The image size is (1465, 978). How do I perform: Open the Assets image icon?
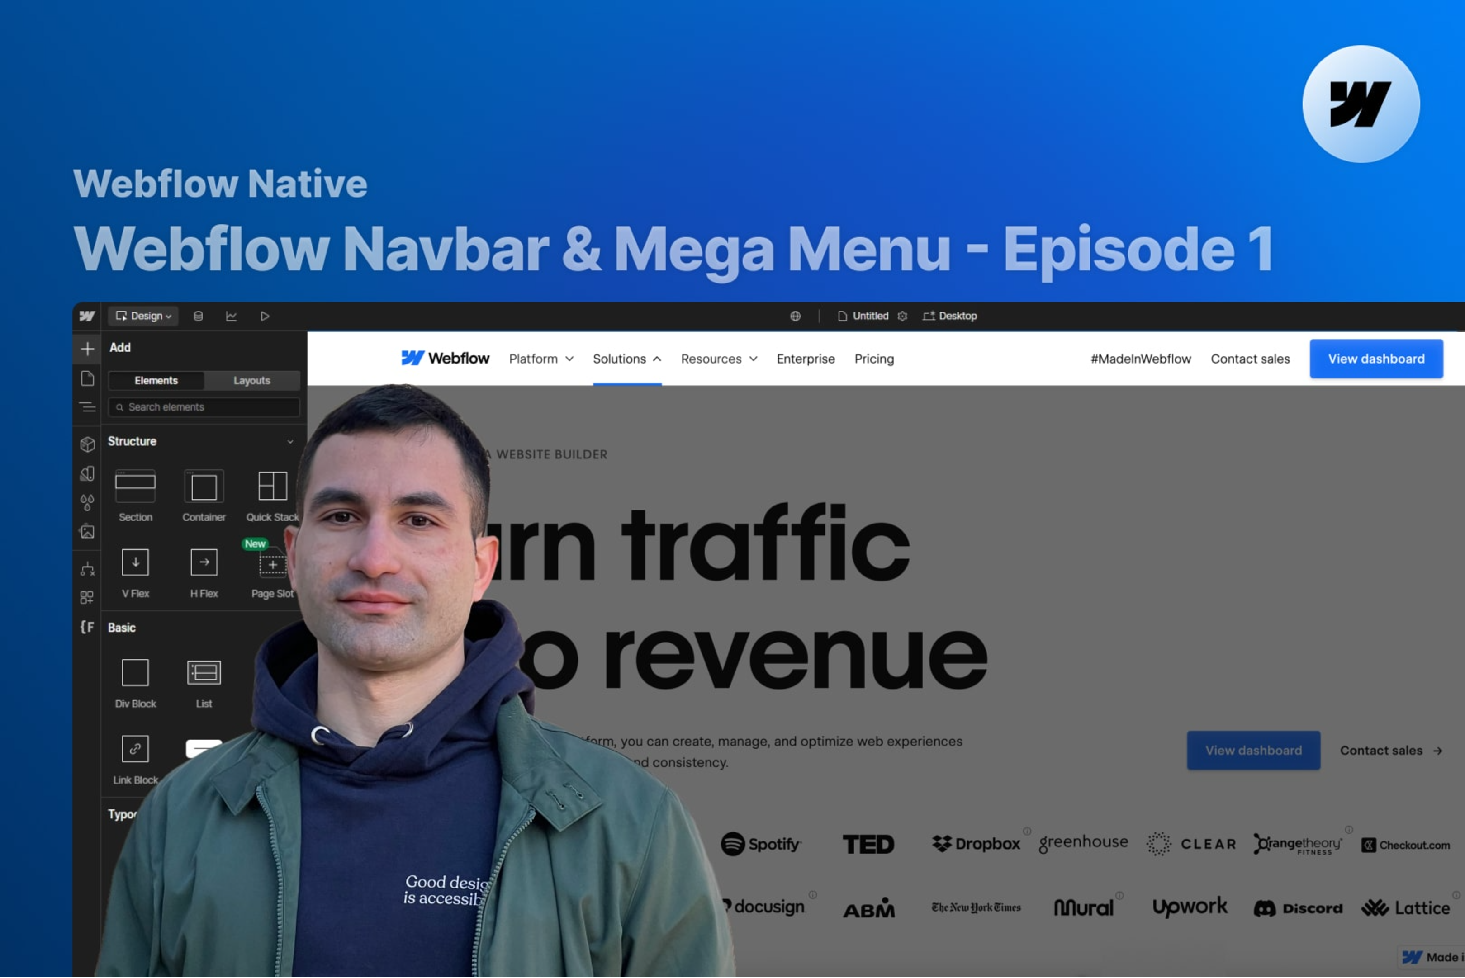click(x=87, y=531)
